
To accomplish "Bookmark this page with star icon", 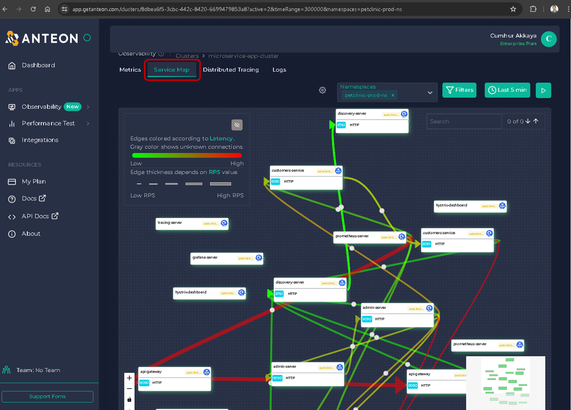I will point(513,9).
